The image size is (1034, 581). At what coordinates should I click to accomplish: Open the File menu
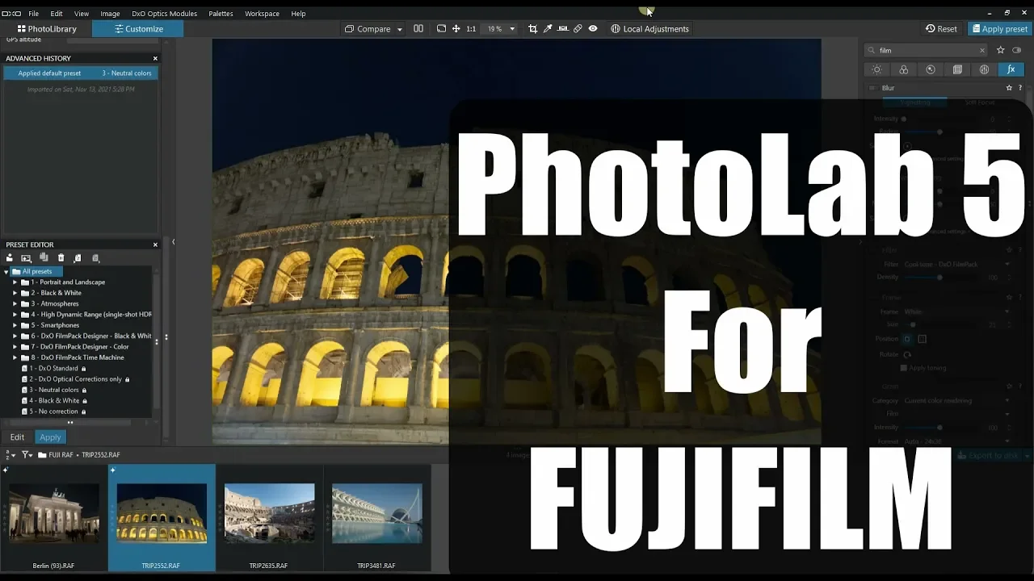tap(34, 14)
